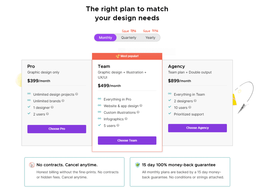This screenshot has height=193, width=257.
Task: Show tooltip for Custom illustrations
Action: click(138, 112)
